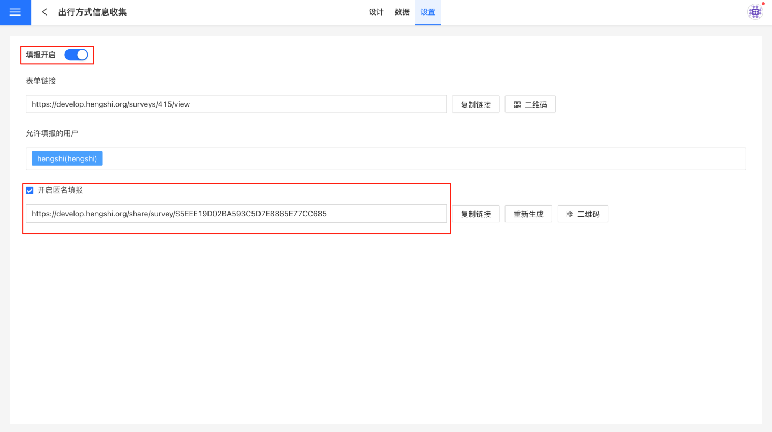
Task: Open the hamburger main menu
Action: pyautogui.click(x=15, y=12)
